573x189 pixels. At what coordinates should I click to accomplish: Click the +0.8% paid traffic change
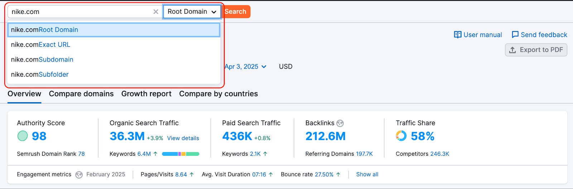coord(263,138)
